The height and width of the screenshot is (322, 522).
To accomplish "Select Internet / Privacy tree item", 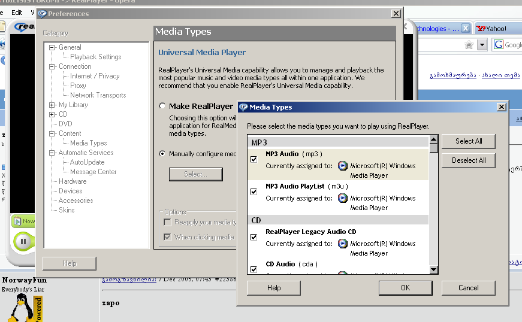I will click(x=95, y=76).
